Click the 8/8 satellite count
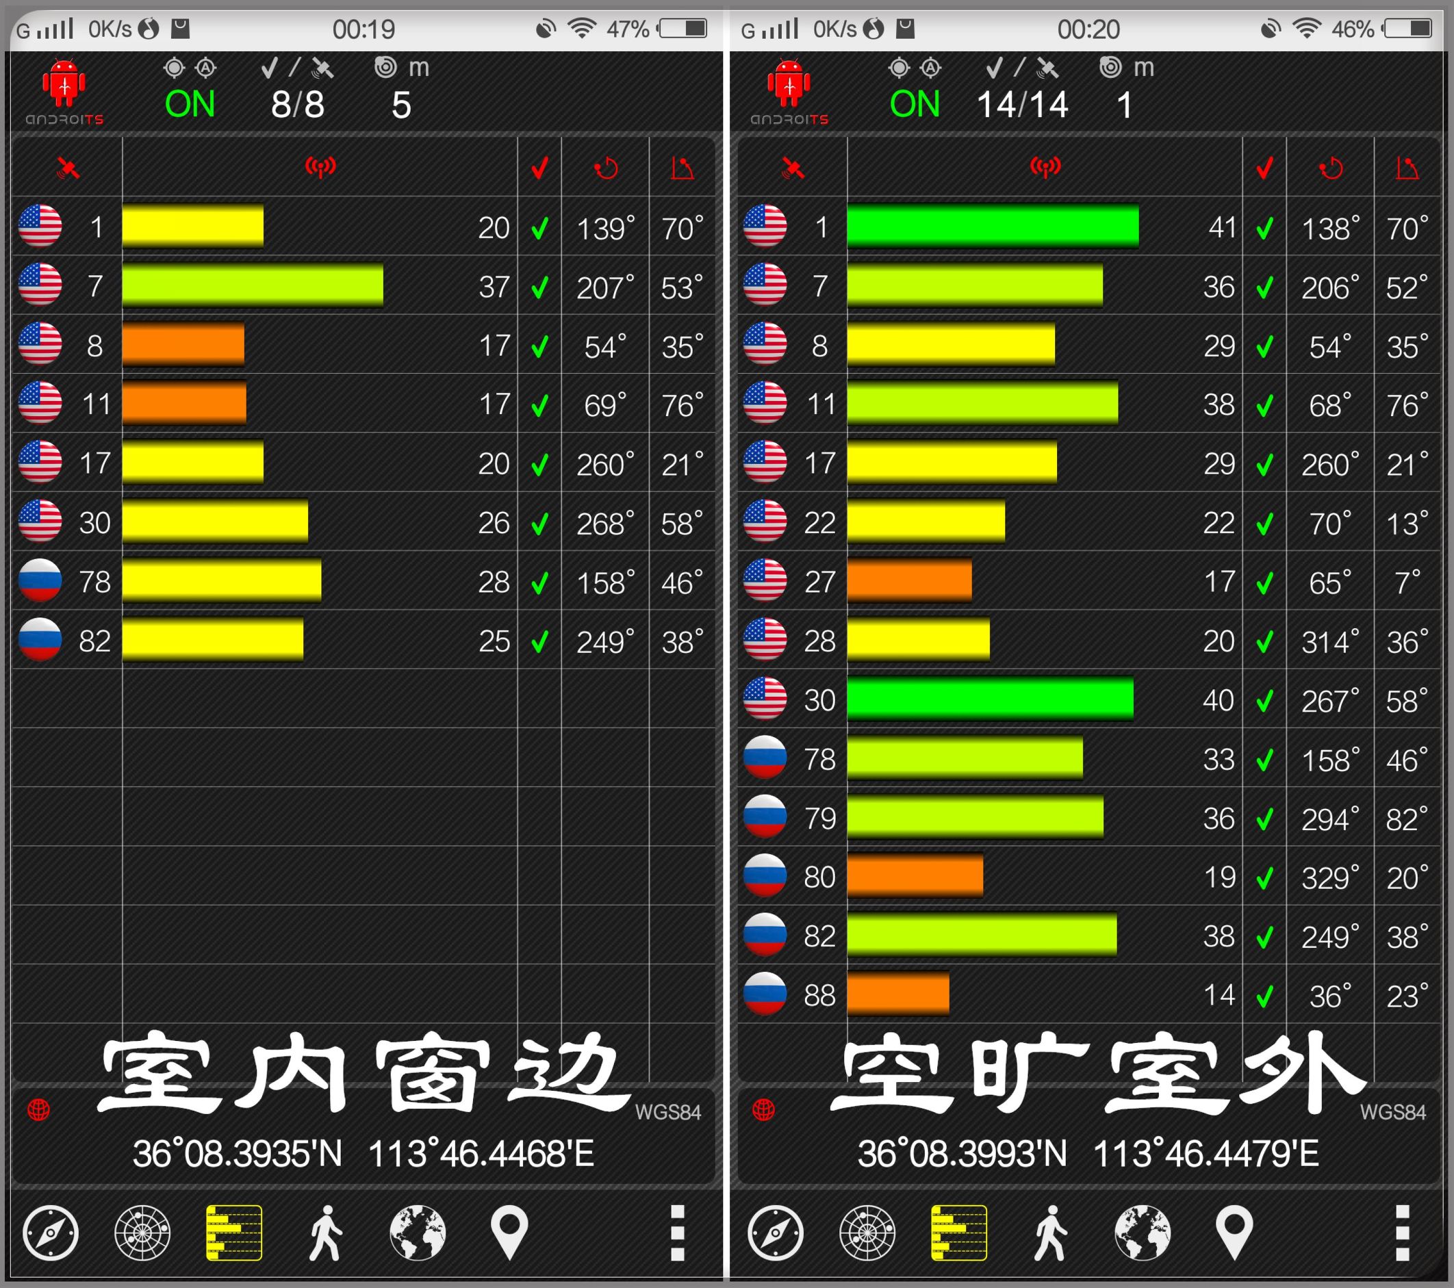 298,104
